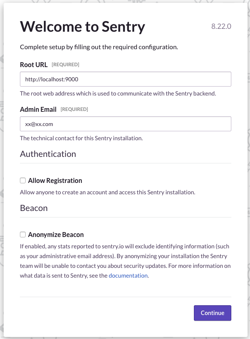
Task: Select the Beacon section header
Action: (x=34, y=208)
